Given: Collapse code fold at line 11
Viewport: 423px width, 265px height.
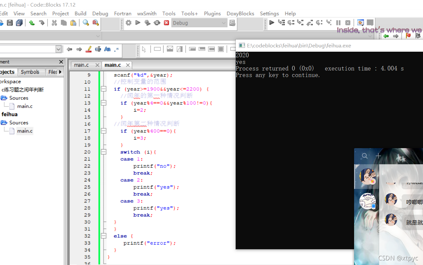Looking at the screenshot, I should click(104, 89).
